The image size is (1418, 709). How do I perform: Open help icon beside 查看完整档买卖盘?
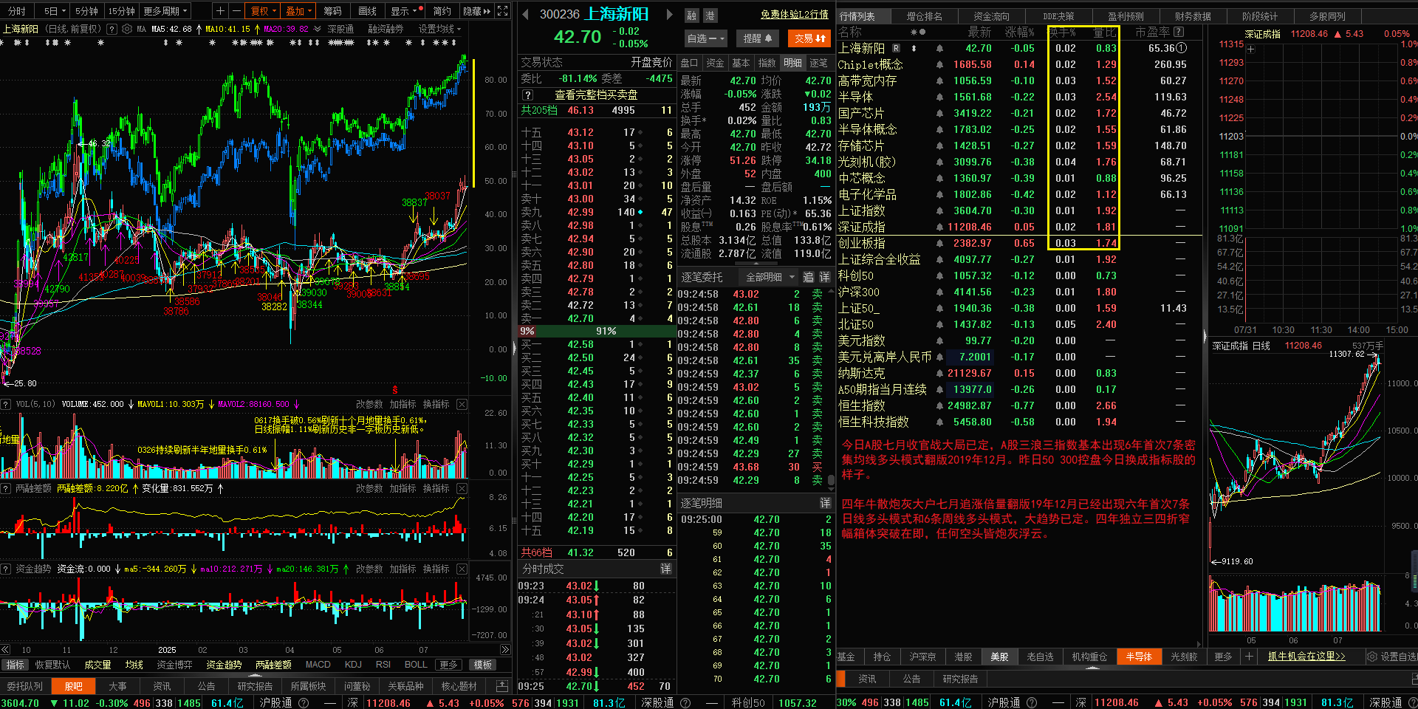tap(527, 95)
